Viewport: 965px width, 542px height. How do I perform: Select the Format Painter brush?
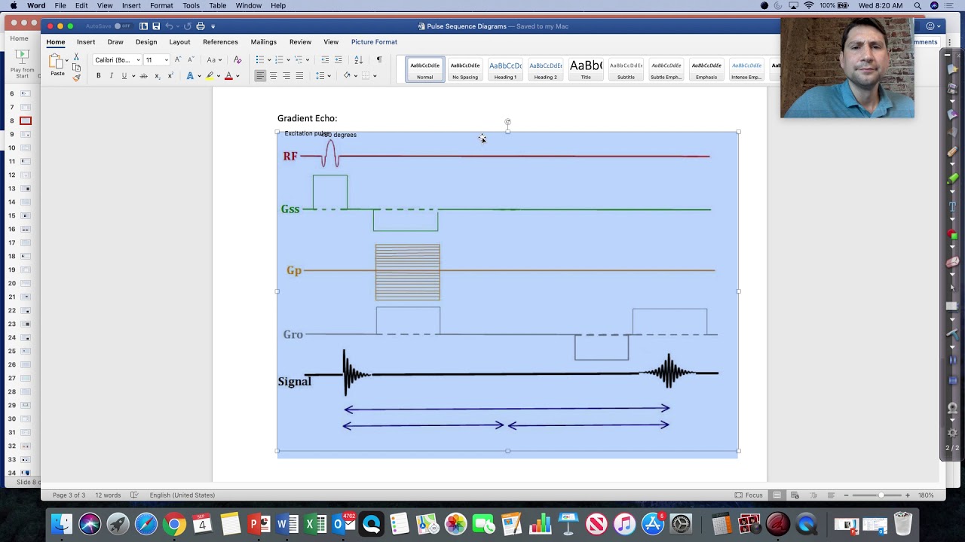[76, 78]
